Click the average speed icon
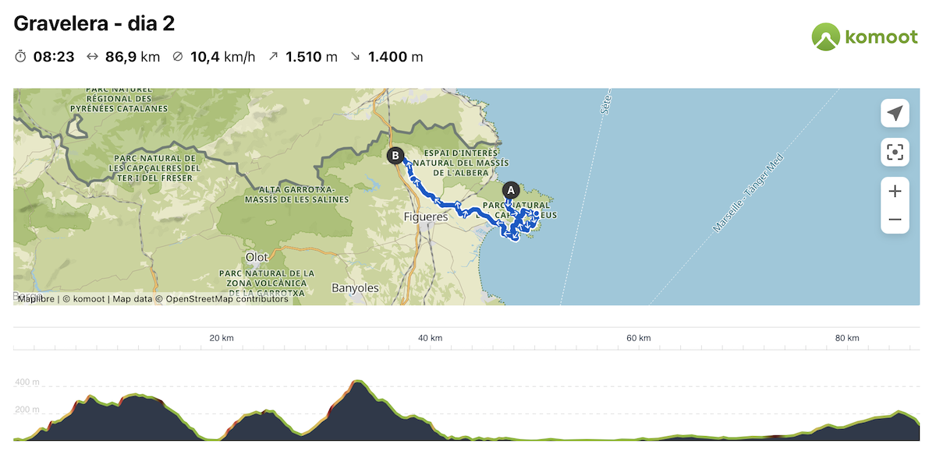 [177, 56]
